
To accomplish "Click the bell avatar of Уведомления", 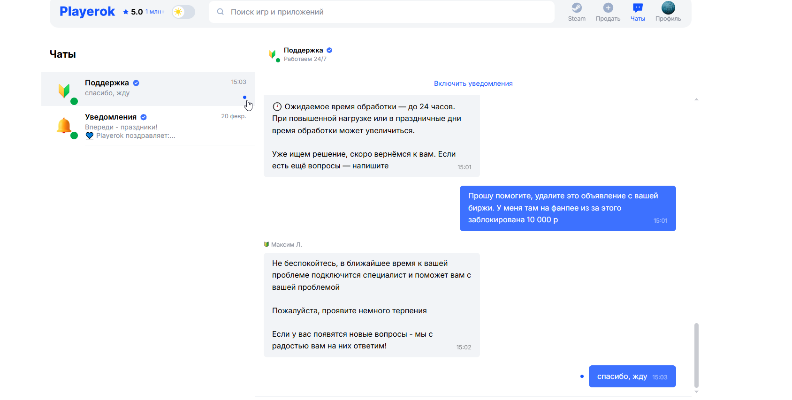I will coord(64,126).
